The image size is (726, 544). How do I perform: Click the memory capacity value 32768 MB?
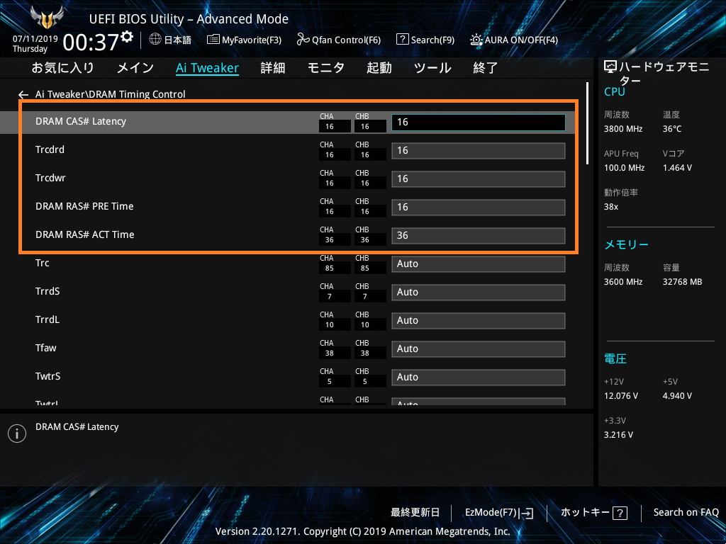point(682,282)
